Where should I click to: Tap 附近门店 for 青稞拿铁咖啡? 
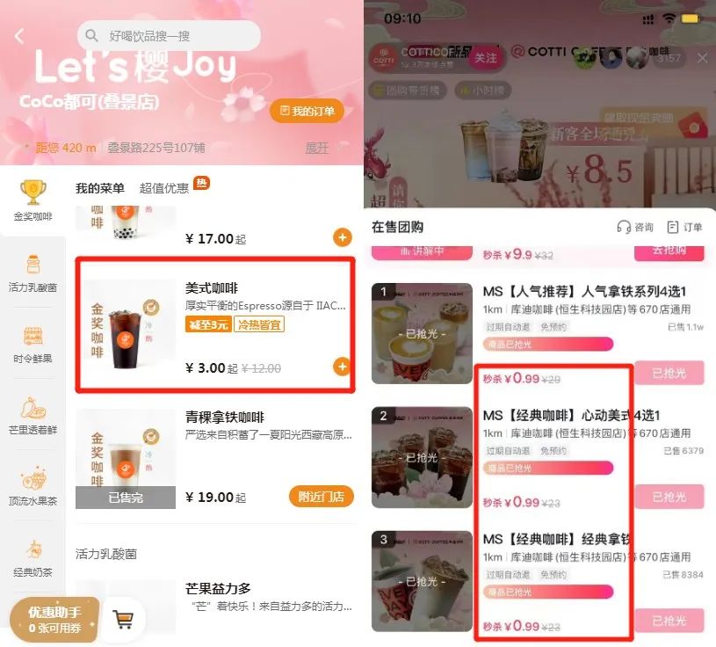coord(321,497)
